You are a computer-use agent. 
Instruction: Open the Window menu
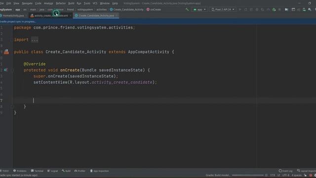105,3
